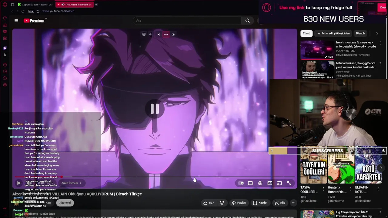The width and height of the screenshot is (388, 218).
Task: Open a new browser tab
Action: [x=96, y=5]
